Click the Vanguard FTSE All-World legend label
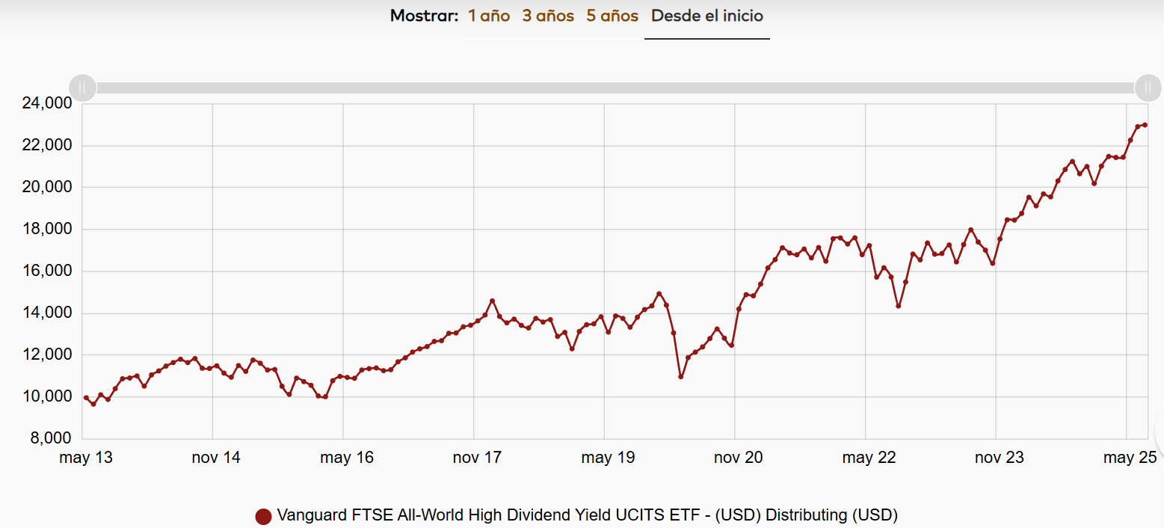Viewport: 1164px width, 528px height. 587,515
